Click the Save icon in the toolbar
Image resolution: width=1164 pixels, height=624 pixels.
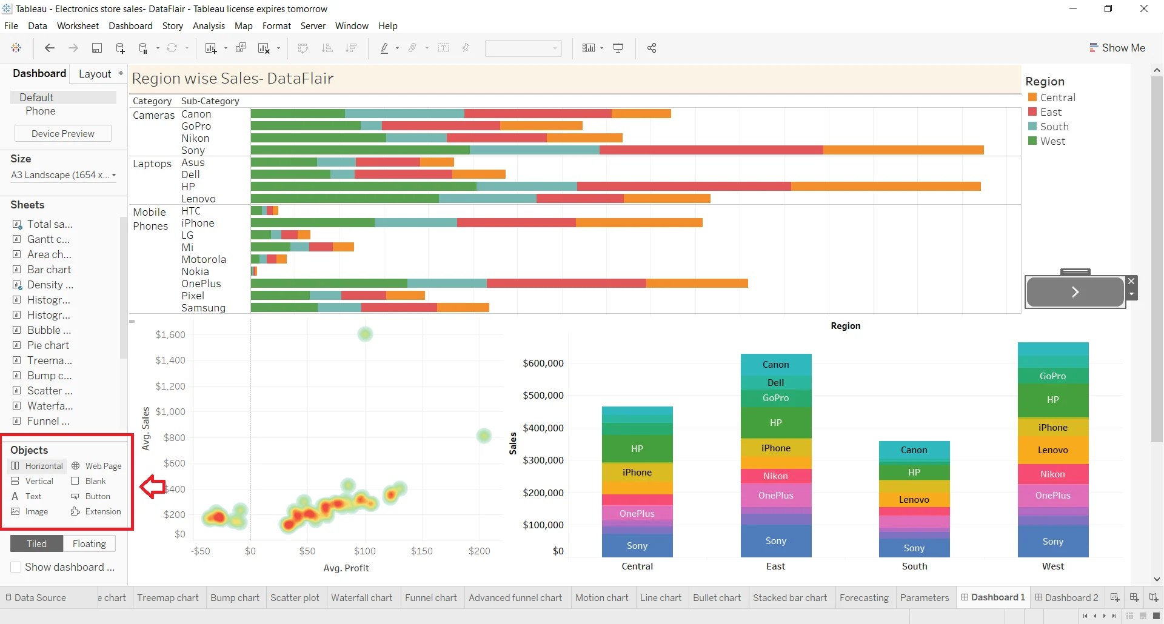pyautogui.click(x=97, y=48)
